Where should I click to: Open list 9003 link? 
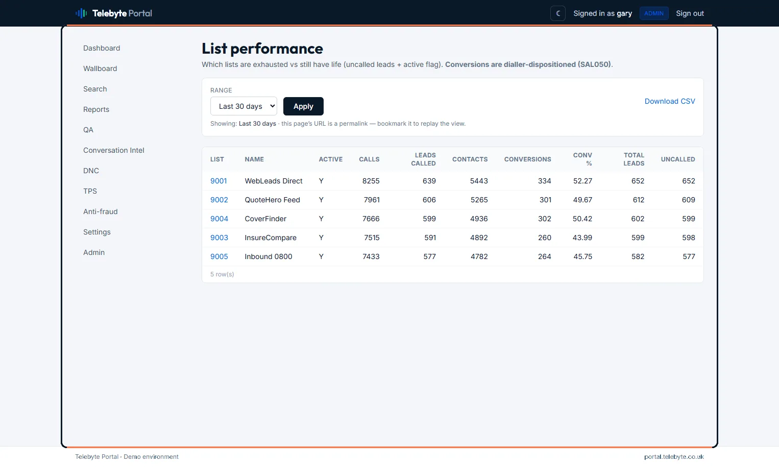pos(219,238)
